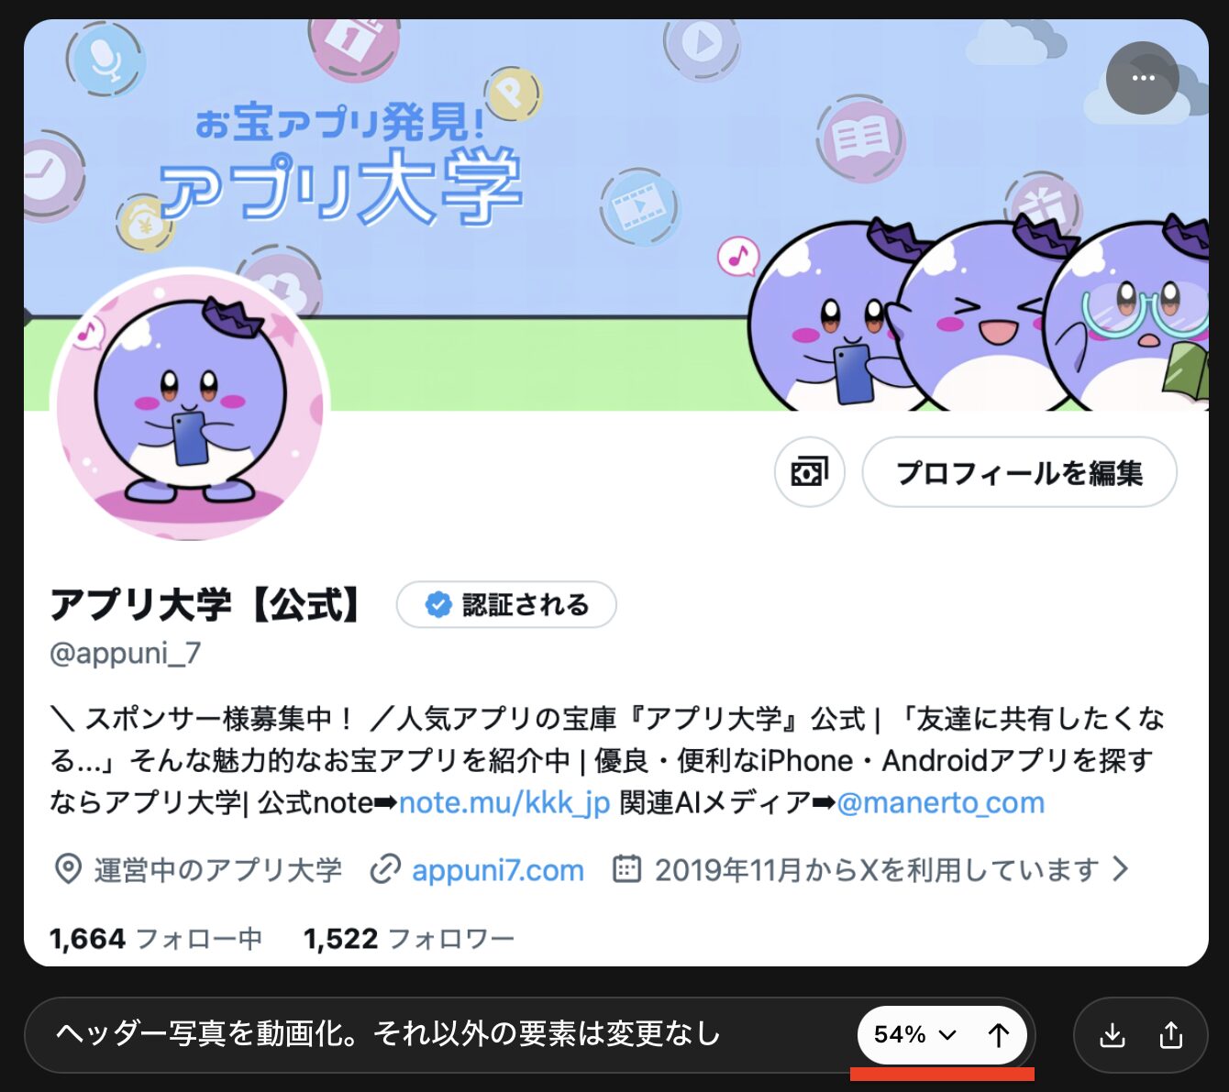
Task: Open the @manerto_com mention link
Action: pos(940,802)
